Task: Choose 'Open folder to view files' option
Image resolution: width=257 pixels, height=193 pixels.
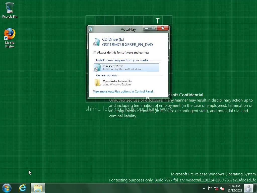Action: click(126, 83)
